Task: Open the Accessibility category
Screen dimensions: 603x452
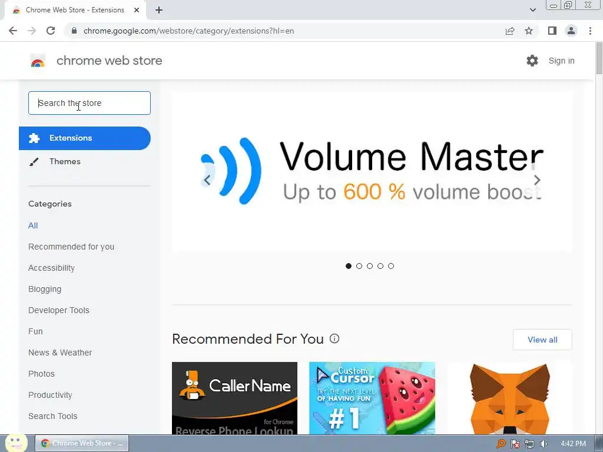Action: (51, 268)
